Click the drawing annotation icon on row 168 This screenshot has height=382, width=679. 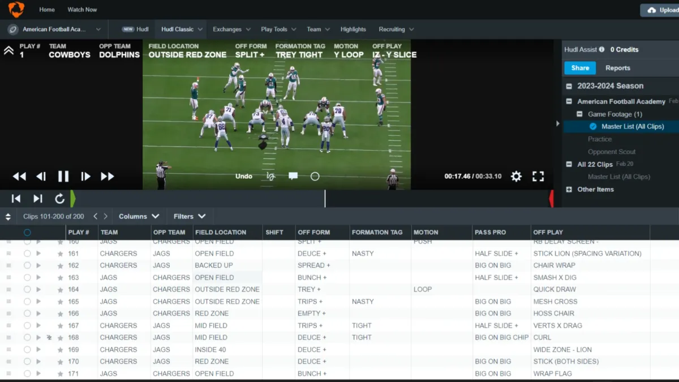[x=49, y=337]
